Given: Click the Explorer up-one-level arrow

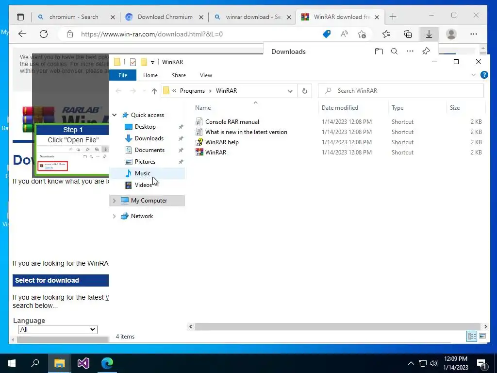Looking at the screenshot, I should (x=154, y=91).
